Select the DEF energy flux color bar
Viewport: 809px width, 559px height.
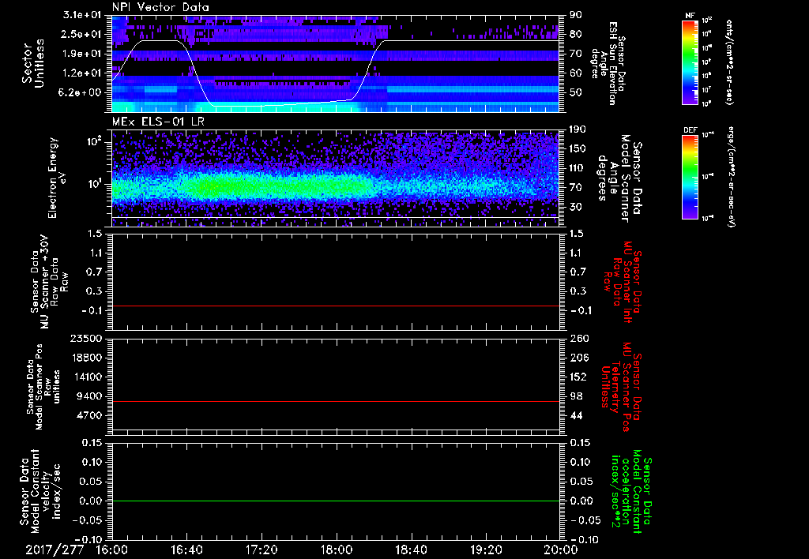tap(690, 176)
